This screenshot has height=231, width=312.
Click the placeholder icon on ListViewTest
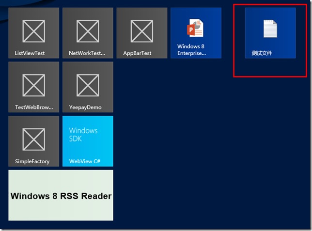pyautogui.click(x=33, y=31)
